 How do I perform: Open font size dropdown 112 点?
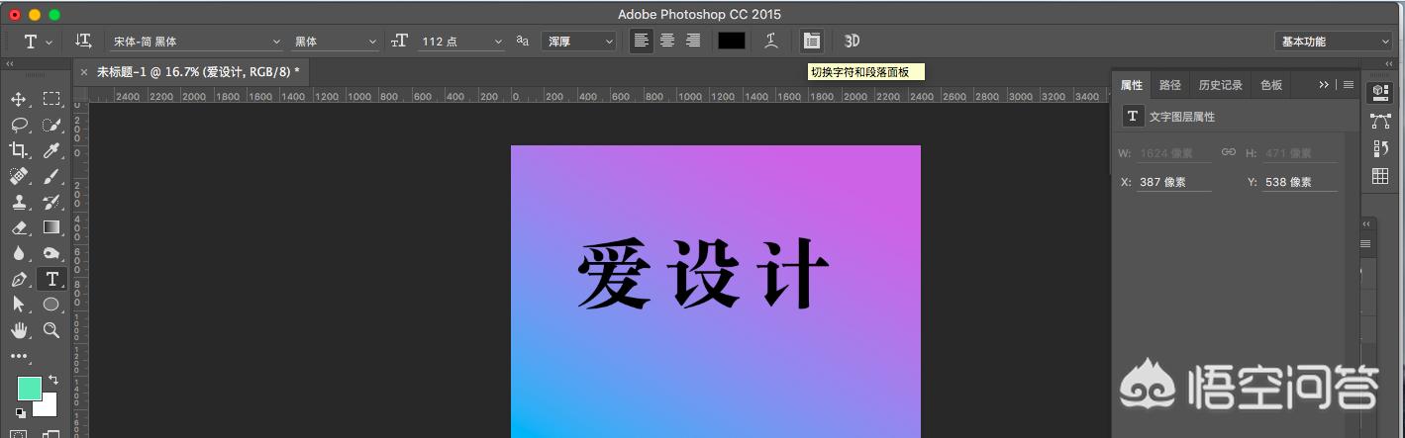tap(461, 42)
